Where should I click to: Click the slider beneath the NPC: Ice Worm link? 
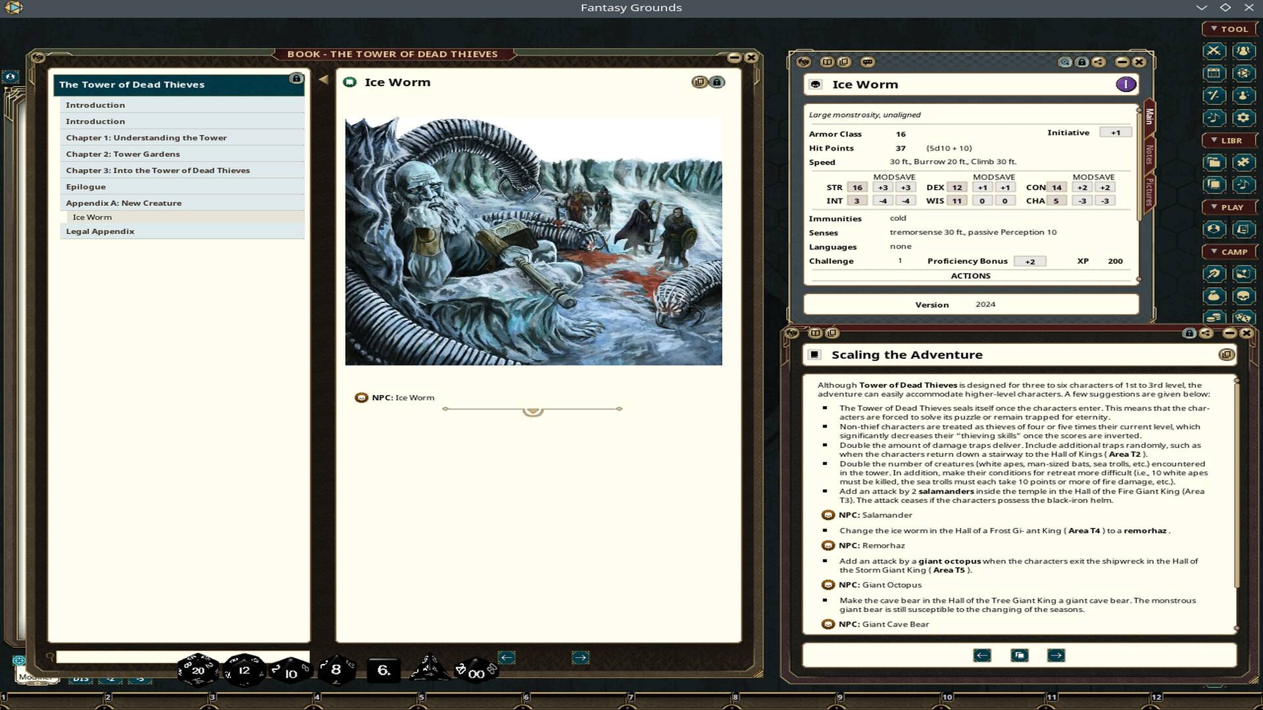[532, 409]
